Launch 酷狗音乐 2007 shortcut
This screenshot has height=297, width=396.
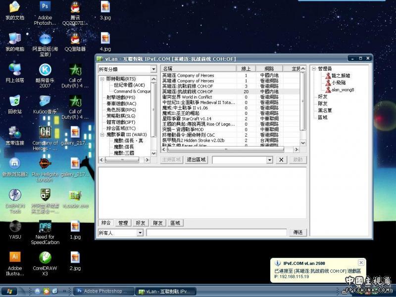(x=45, y=76)
